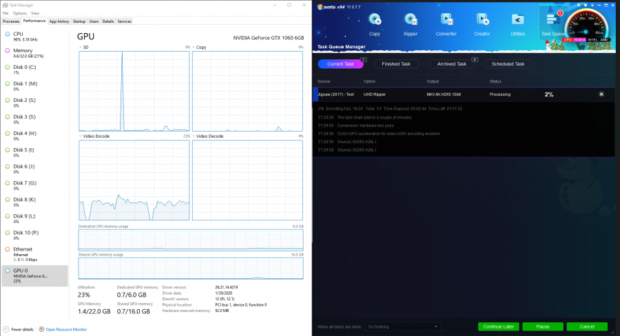Select Disk 2 (S:) in the sidebar

coord(35,103)
